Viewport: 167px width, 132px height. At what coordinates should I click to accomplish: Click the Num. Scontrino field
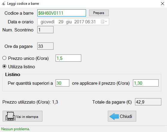pos(45,30)
